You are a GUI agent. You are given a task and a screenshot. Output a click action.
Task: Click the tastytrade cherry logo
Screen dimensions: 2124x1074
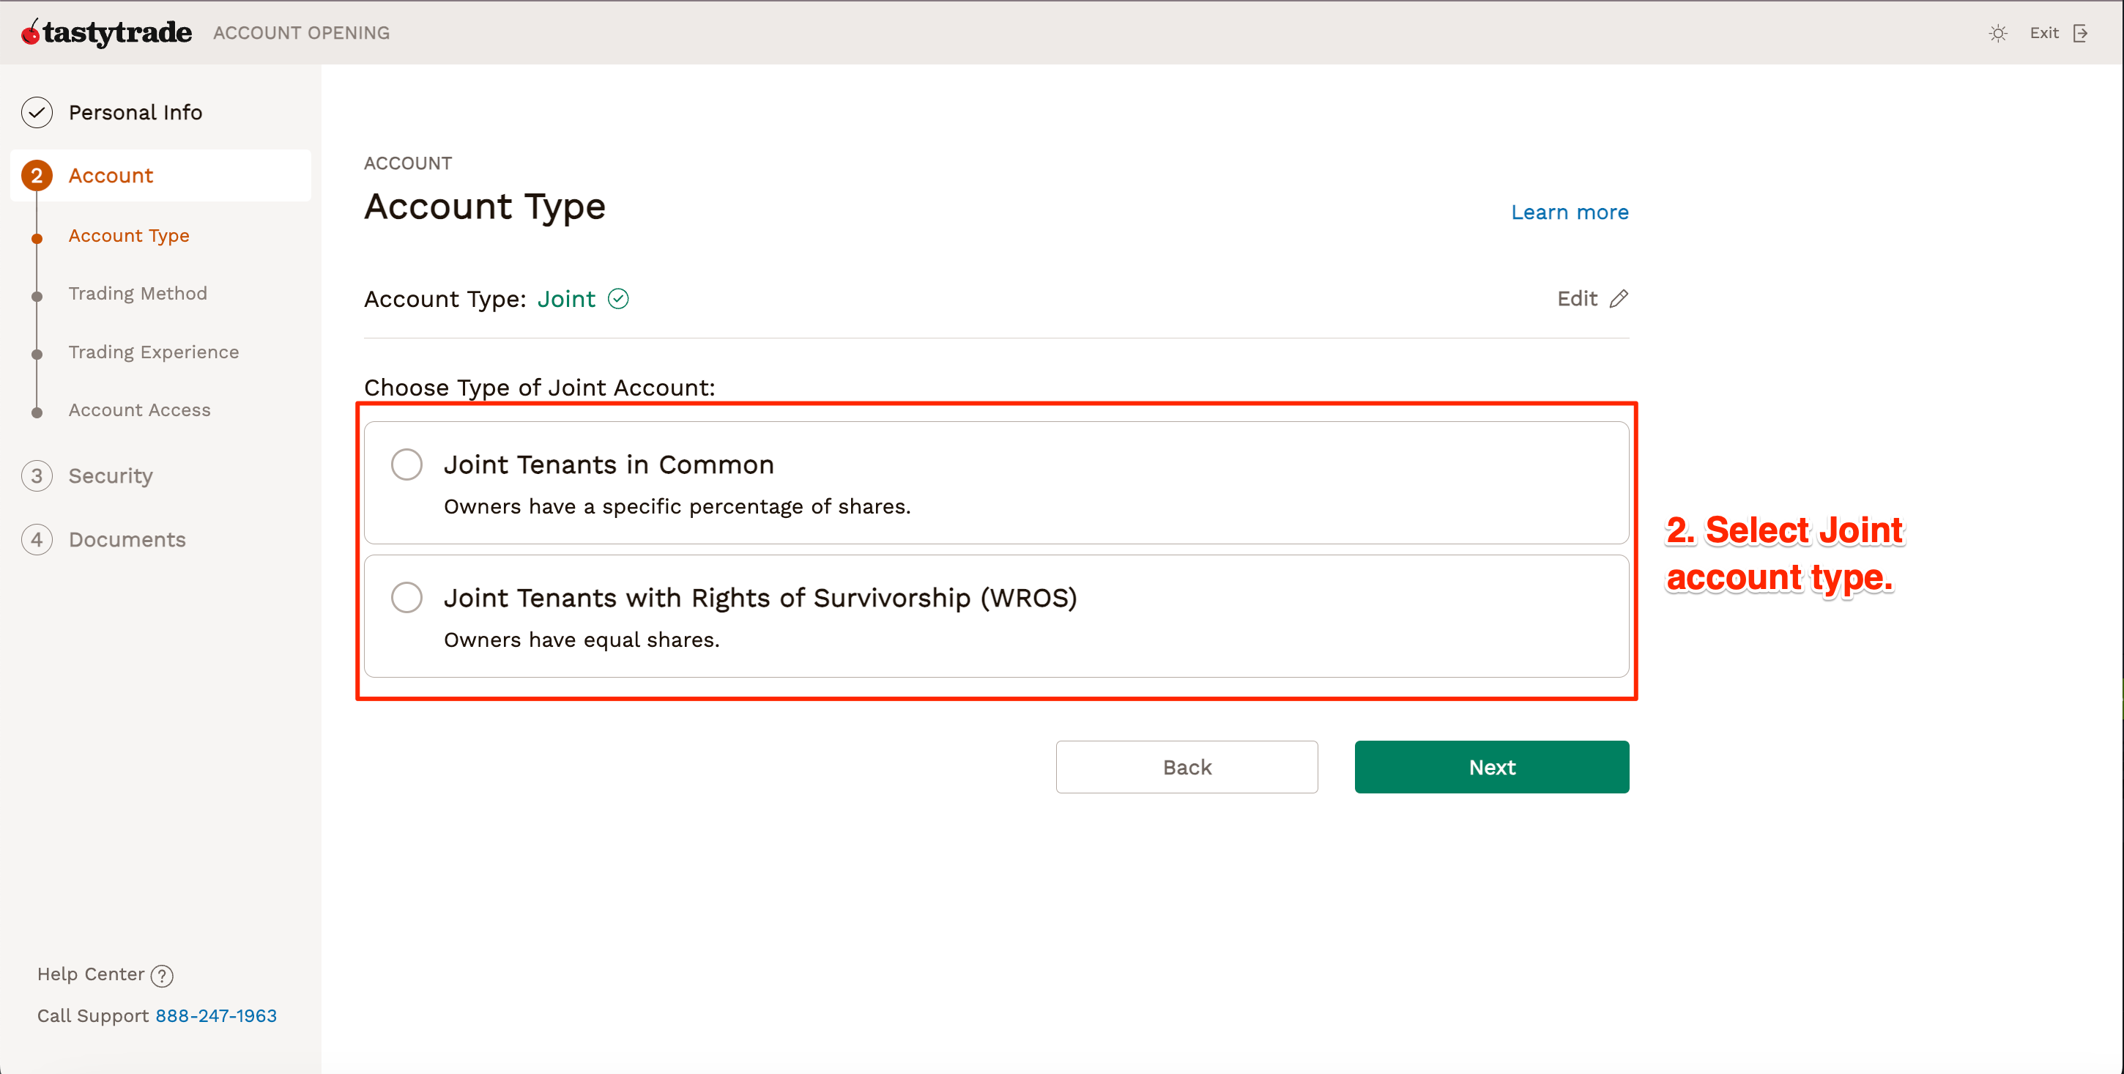tap(30, 32)
